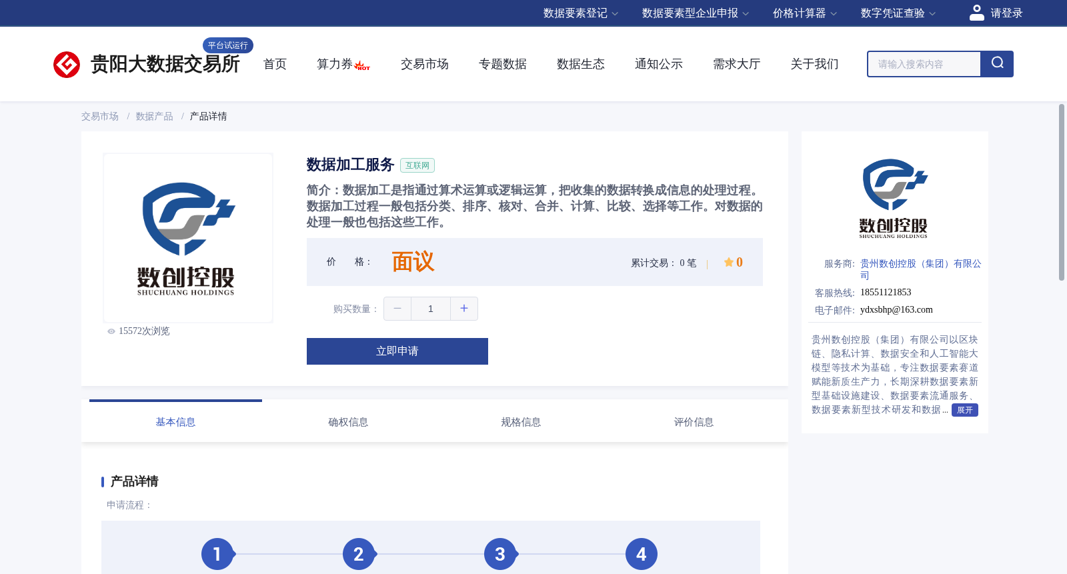Click the 贵阳大数据交易所 site title
This screenshot has width=1067, height=574.
(x=165, y=64)
